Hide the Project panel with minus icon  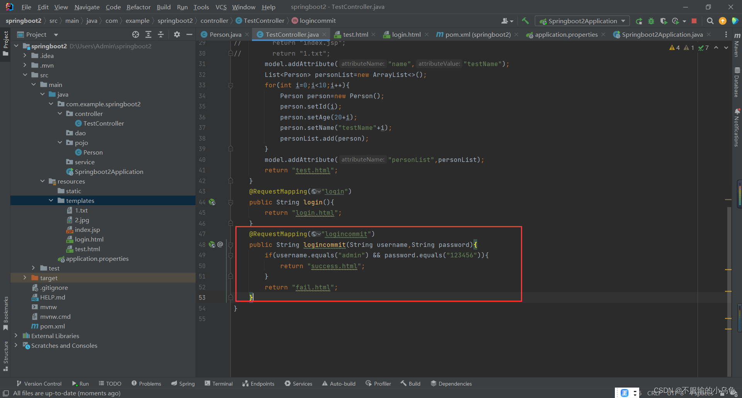tap(189, 35)
